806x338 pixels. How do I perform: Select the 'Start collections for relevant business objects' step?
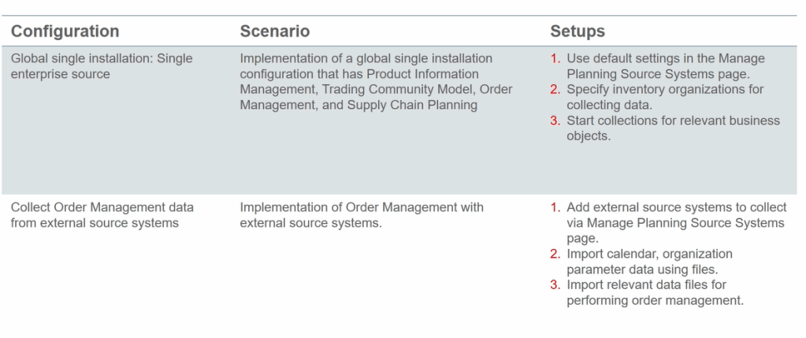coord(673,128)
